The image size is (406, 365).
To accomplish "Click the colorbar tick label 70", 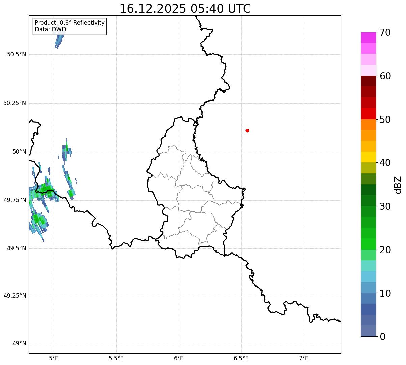I will [385, 32].
